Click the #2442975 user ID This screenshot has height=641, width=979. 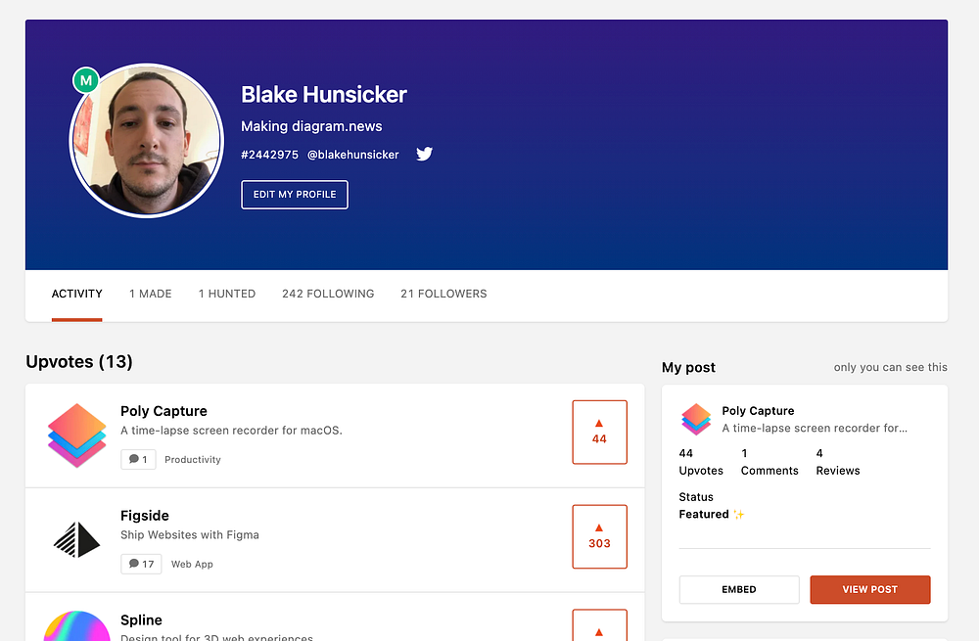click(270, 155)
